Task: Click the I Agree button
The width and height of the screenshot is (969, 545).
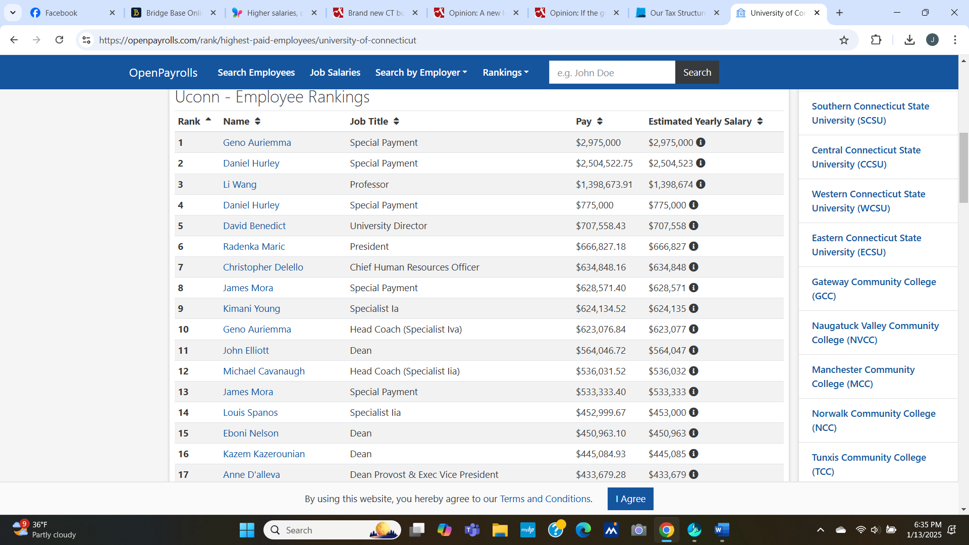Action: [630, 499]
